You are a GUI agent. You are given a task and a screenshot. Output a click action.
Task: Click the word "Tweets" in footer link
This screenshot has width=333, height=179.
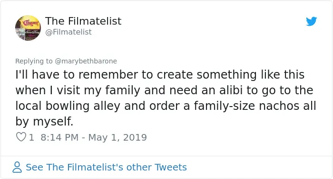170,167
